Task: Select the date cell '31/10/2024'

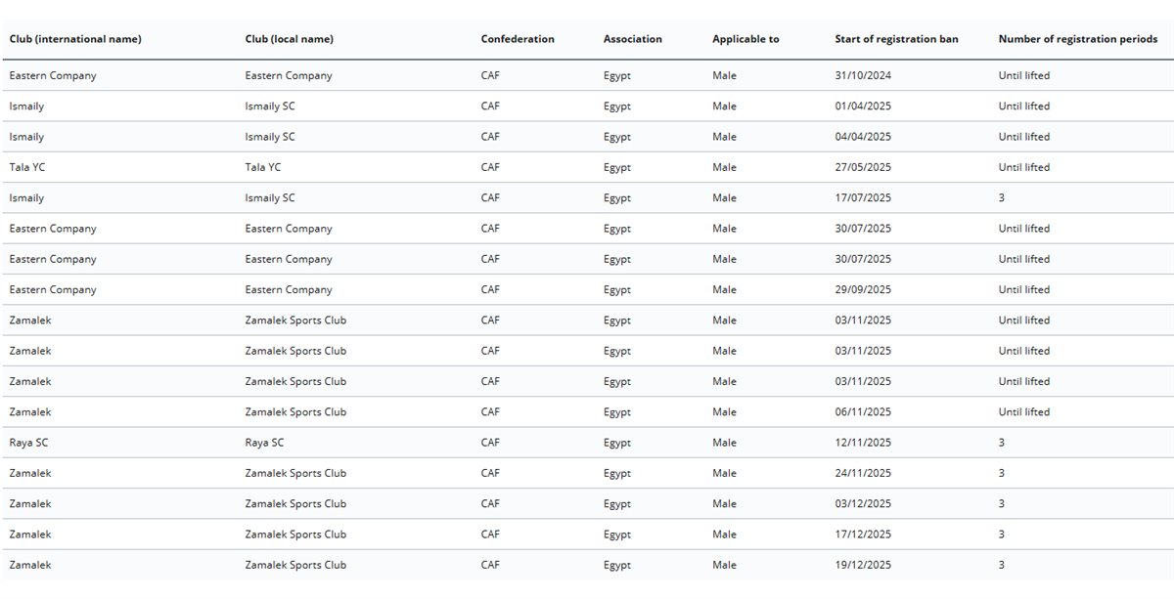Action: pyautogui.click(x=863, y=75)
